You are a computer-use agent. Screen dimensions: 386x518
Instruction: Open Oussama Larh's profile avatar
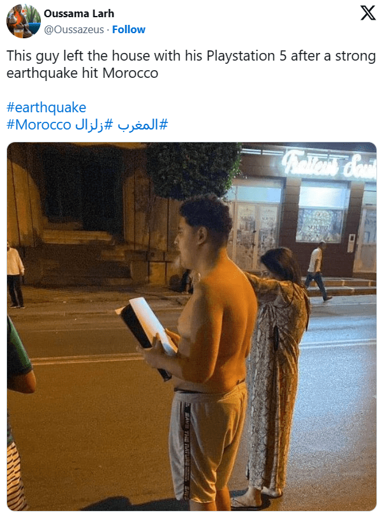pyautogui.click(x=24, y=21)
